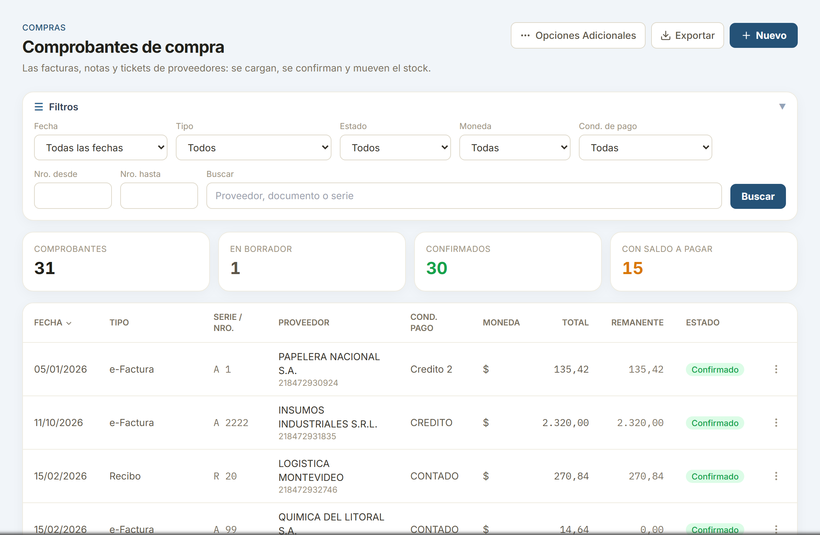Click the EN BORRADOR summary card
The width and height of the screenshot is (820, 535).
click(x=312, y=262)
